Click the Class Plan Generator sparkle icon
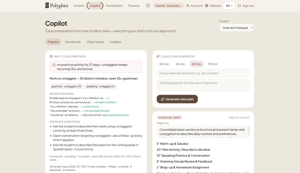The image size is (300, 173). pyautogui.click(x=158, y=57)
